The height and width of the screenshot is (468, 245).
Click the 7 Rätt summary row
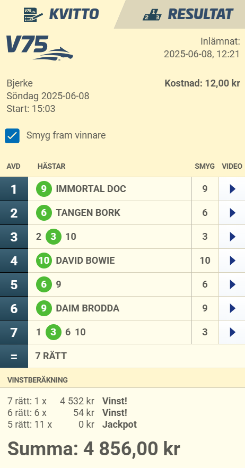point(122,356)
